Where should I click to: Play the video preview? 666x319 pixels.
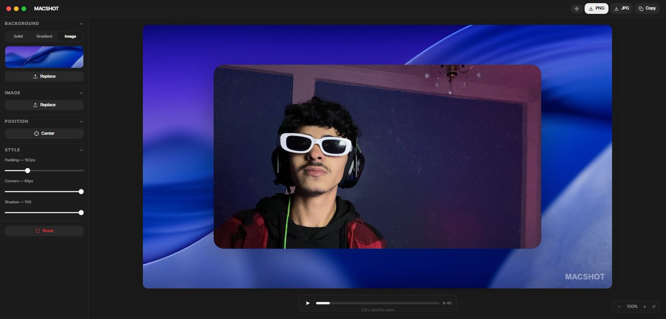click(x=308, y=303)
